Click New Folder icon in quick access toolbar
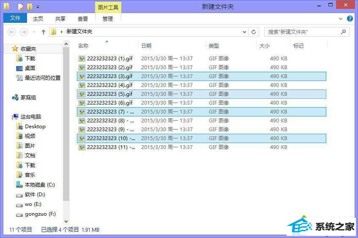The height and width of the screenshot is (238, 358). coord(30,7)
